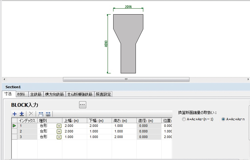Select row header of index 3
This screenshot has height=160, width=250.
click(x=14, y=137)
